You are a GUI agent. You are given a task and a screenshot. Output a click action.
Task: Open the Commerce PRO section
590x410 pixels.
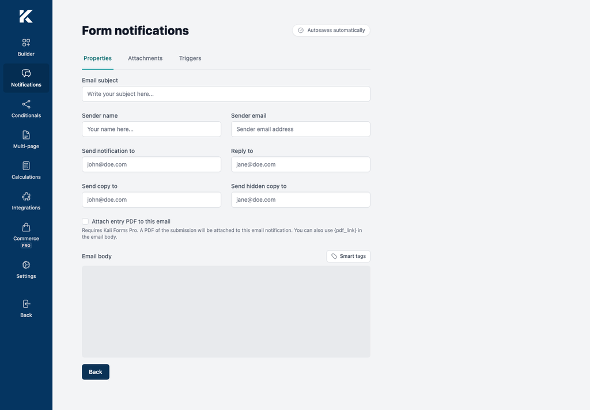coord(26,235)
